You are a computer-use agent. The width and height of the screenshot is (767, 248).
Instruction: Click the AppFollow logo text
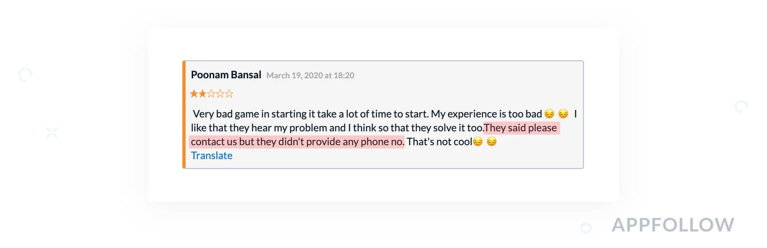click(x=673, y=224)
